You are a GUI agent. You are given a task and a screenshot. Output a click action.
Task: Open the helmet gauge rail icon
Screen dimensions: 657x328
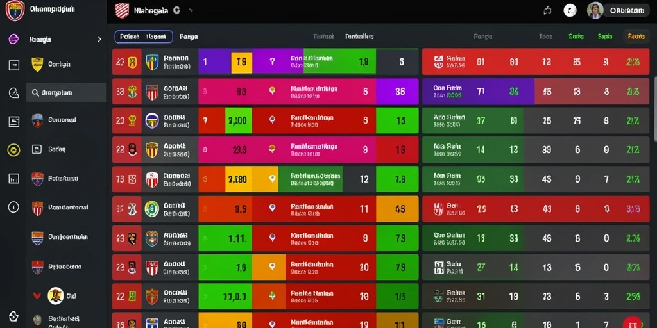pyautogui.click(x=14, y=93)
